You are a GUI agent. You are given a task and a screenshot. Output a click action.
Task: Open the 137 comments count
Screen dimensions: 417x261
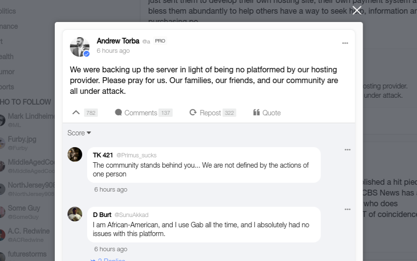166,113
